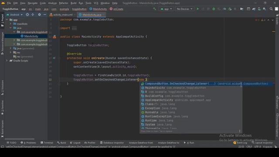
Task: Click the gutter run icon beside class declaration
Action: coord(54,37)
